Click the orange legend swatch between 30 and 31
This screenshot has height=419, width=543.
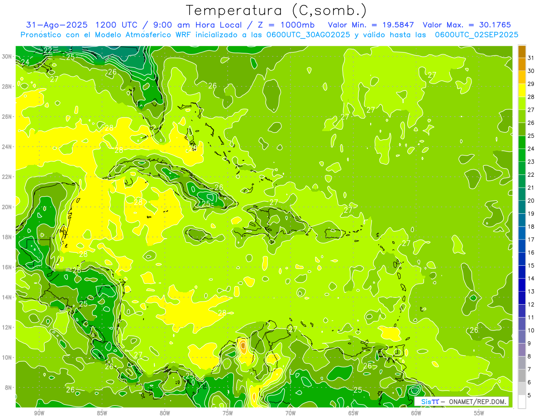pyautogui.click(x=522, y=65)
